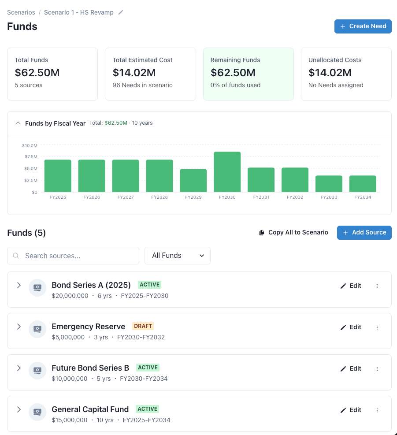Click Copy All to Scenario
The width and height of the screenshot is (397, 435).
(x=293, y=232)
